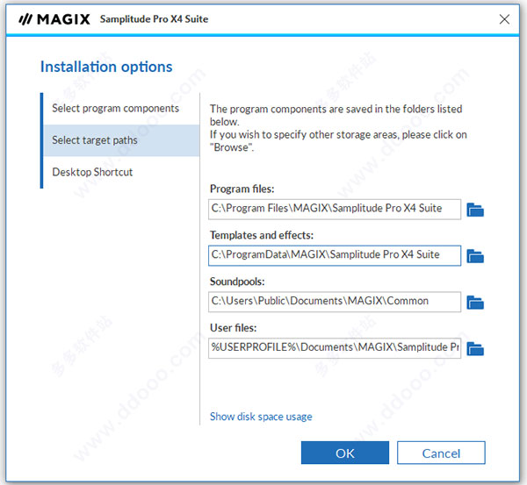Browse folder for Templates and effects path

tap(475, 256)
